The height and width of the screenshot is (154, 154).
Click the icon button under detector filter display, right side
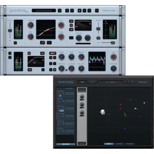[43, 70]
